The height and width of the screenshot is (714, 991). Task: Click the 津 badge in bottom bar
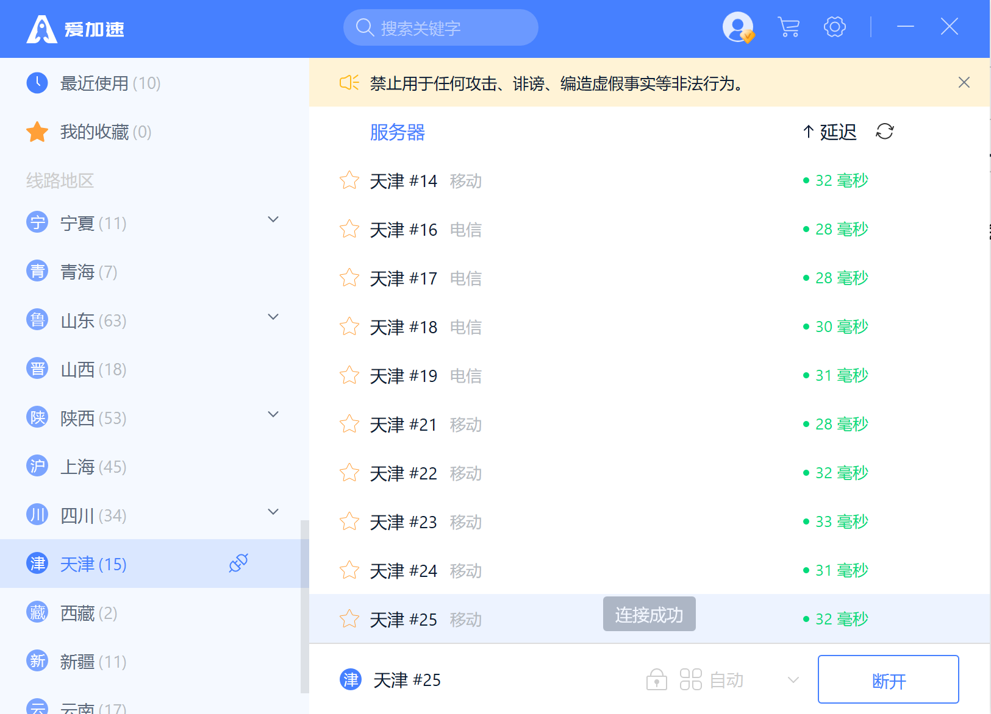click(351, 679)
